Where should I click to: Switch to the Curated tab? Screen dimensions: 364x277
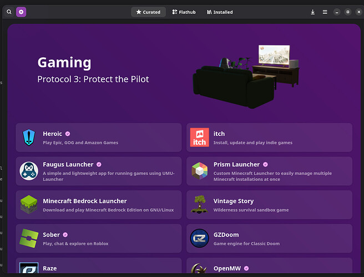click(148, 12)
